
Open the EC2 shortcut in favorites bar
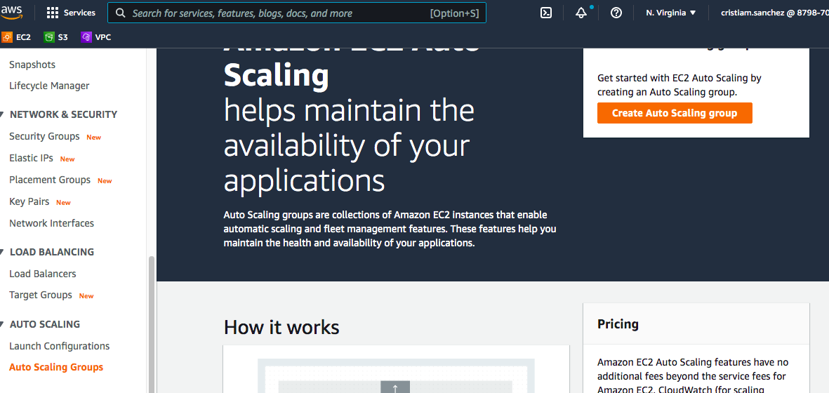click(x=16, y=37)
